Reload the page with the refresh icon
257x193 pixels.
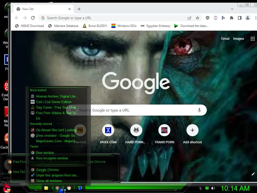[x=33, y=18]
